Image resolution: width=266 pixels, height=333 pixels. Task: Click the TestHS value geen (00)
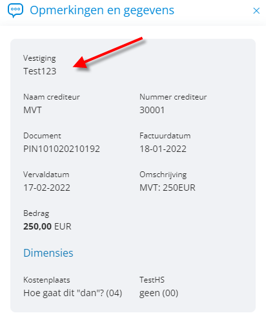click(x=159, y=293)
